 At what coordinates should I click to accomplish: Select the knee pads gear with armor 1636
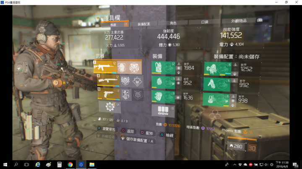coord(163,97)
